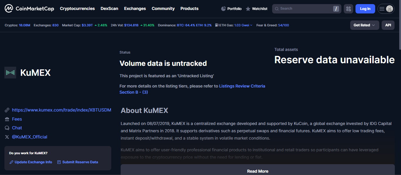401x175 pixels.
Task: Open the Exchanges menu
Action: coord(135,8)
